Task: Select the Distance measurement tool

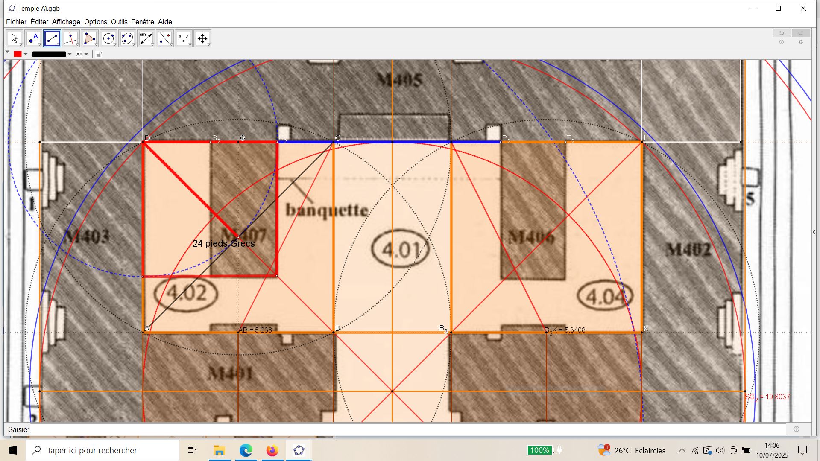Action: click(x=146, y=38)
